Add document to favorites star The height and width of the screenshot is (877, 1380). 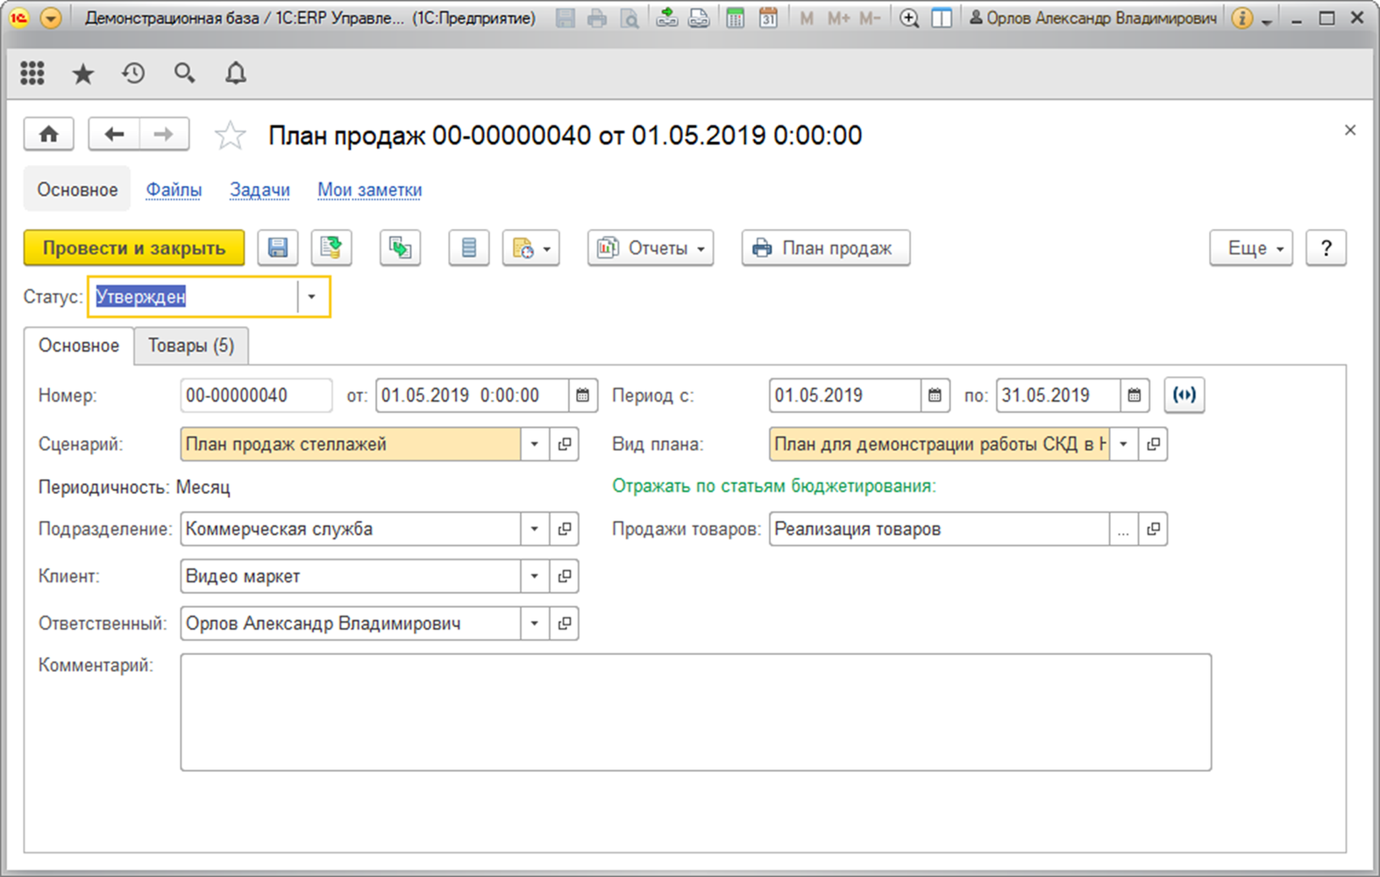(230, 135)
